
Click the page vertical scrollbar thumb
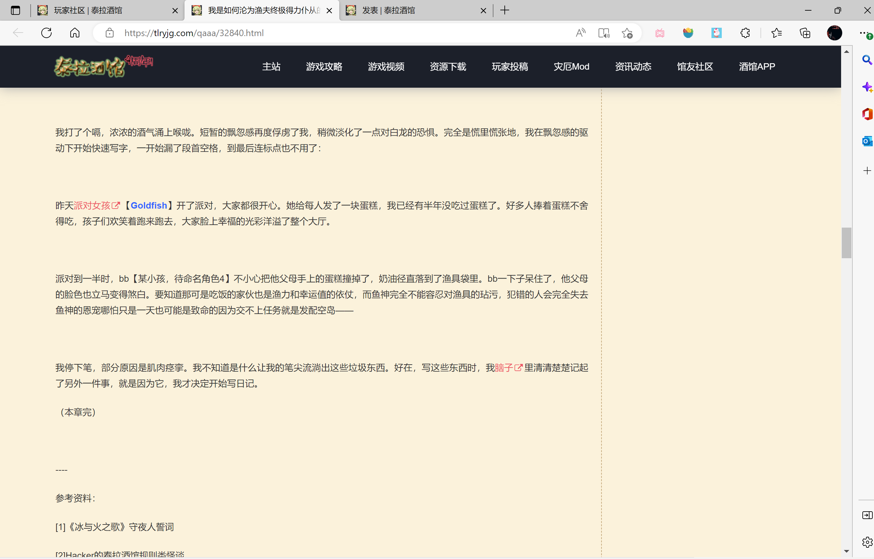[x=846, y=243]
